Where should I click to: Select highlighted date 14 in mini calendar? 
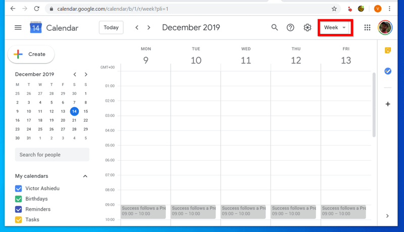[x=74, y=111]
